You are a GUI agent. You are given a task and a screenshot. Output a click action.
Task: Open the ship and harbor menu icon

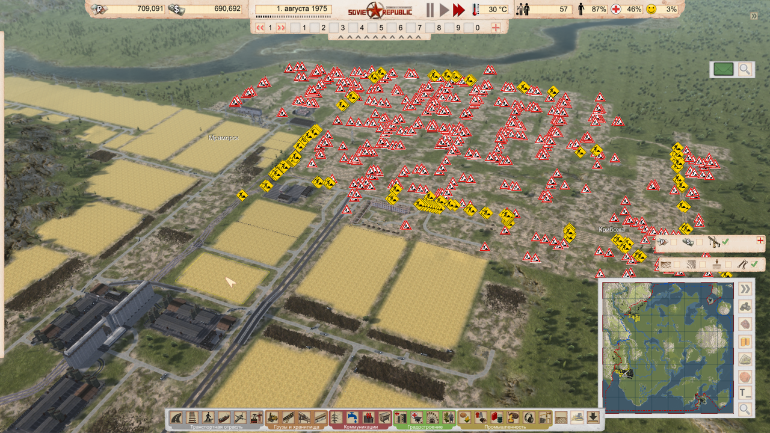224,417
